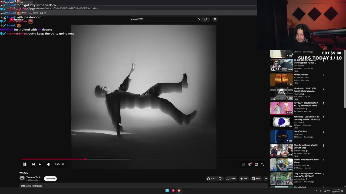Open Ant Colony Last Ghost video title
The height and width of the screenshot is (194, 346).
pyautogui.click(x=307, y=118)
